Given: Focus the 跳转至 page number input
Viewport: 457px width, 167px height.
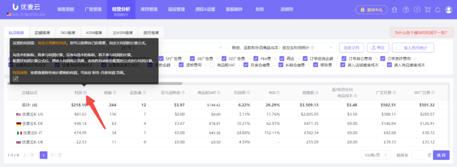Looking at the screenshot, I should click(418, 155).
